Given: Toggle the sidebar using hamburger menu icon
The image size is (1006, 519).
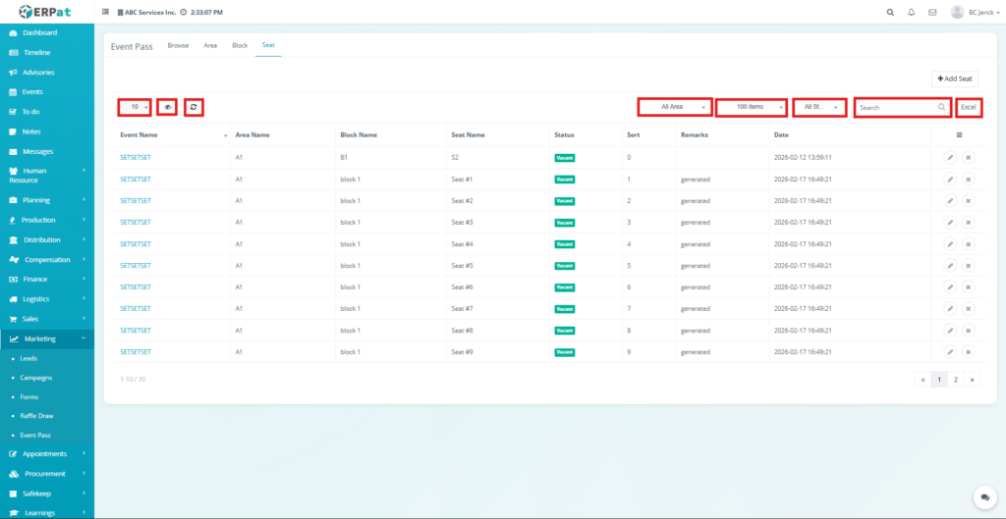Looking at the screenshot, I should point(106,13).
